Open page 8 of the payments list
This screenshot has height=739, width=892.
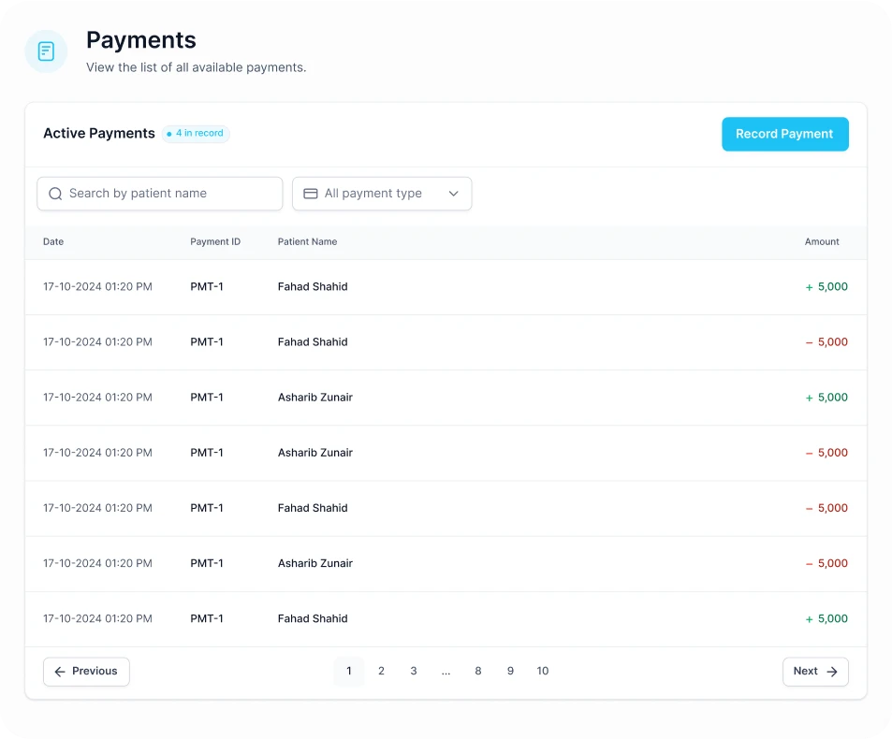[x=477, y=672]
